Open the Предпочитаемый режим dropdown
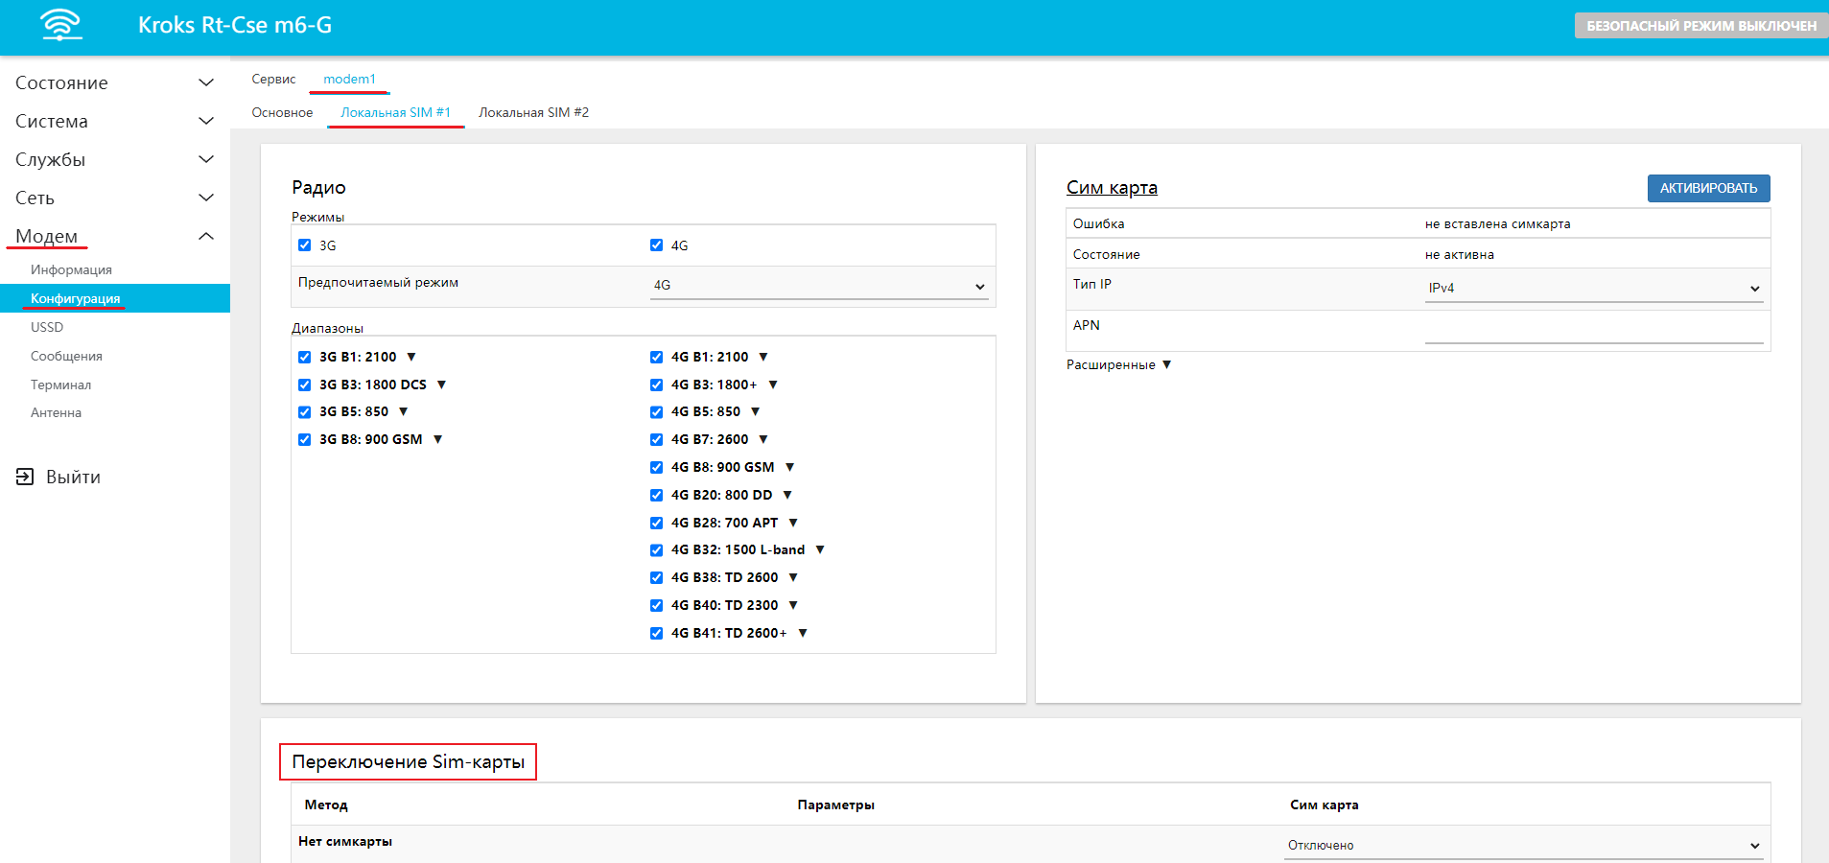This screenshot has height=863, width=1829. click(818, 286)
